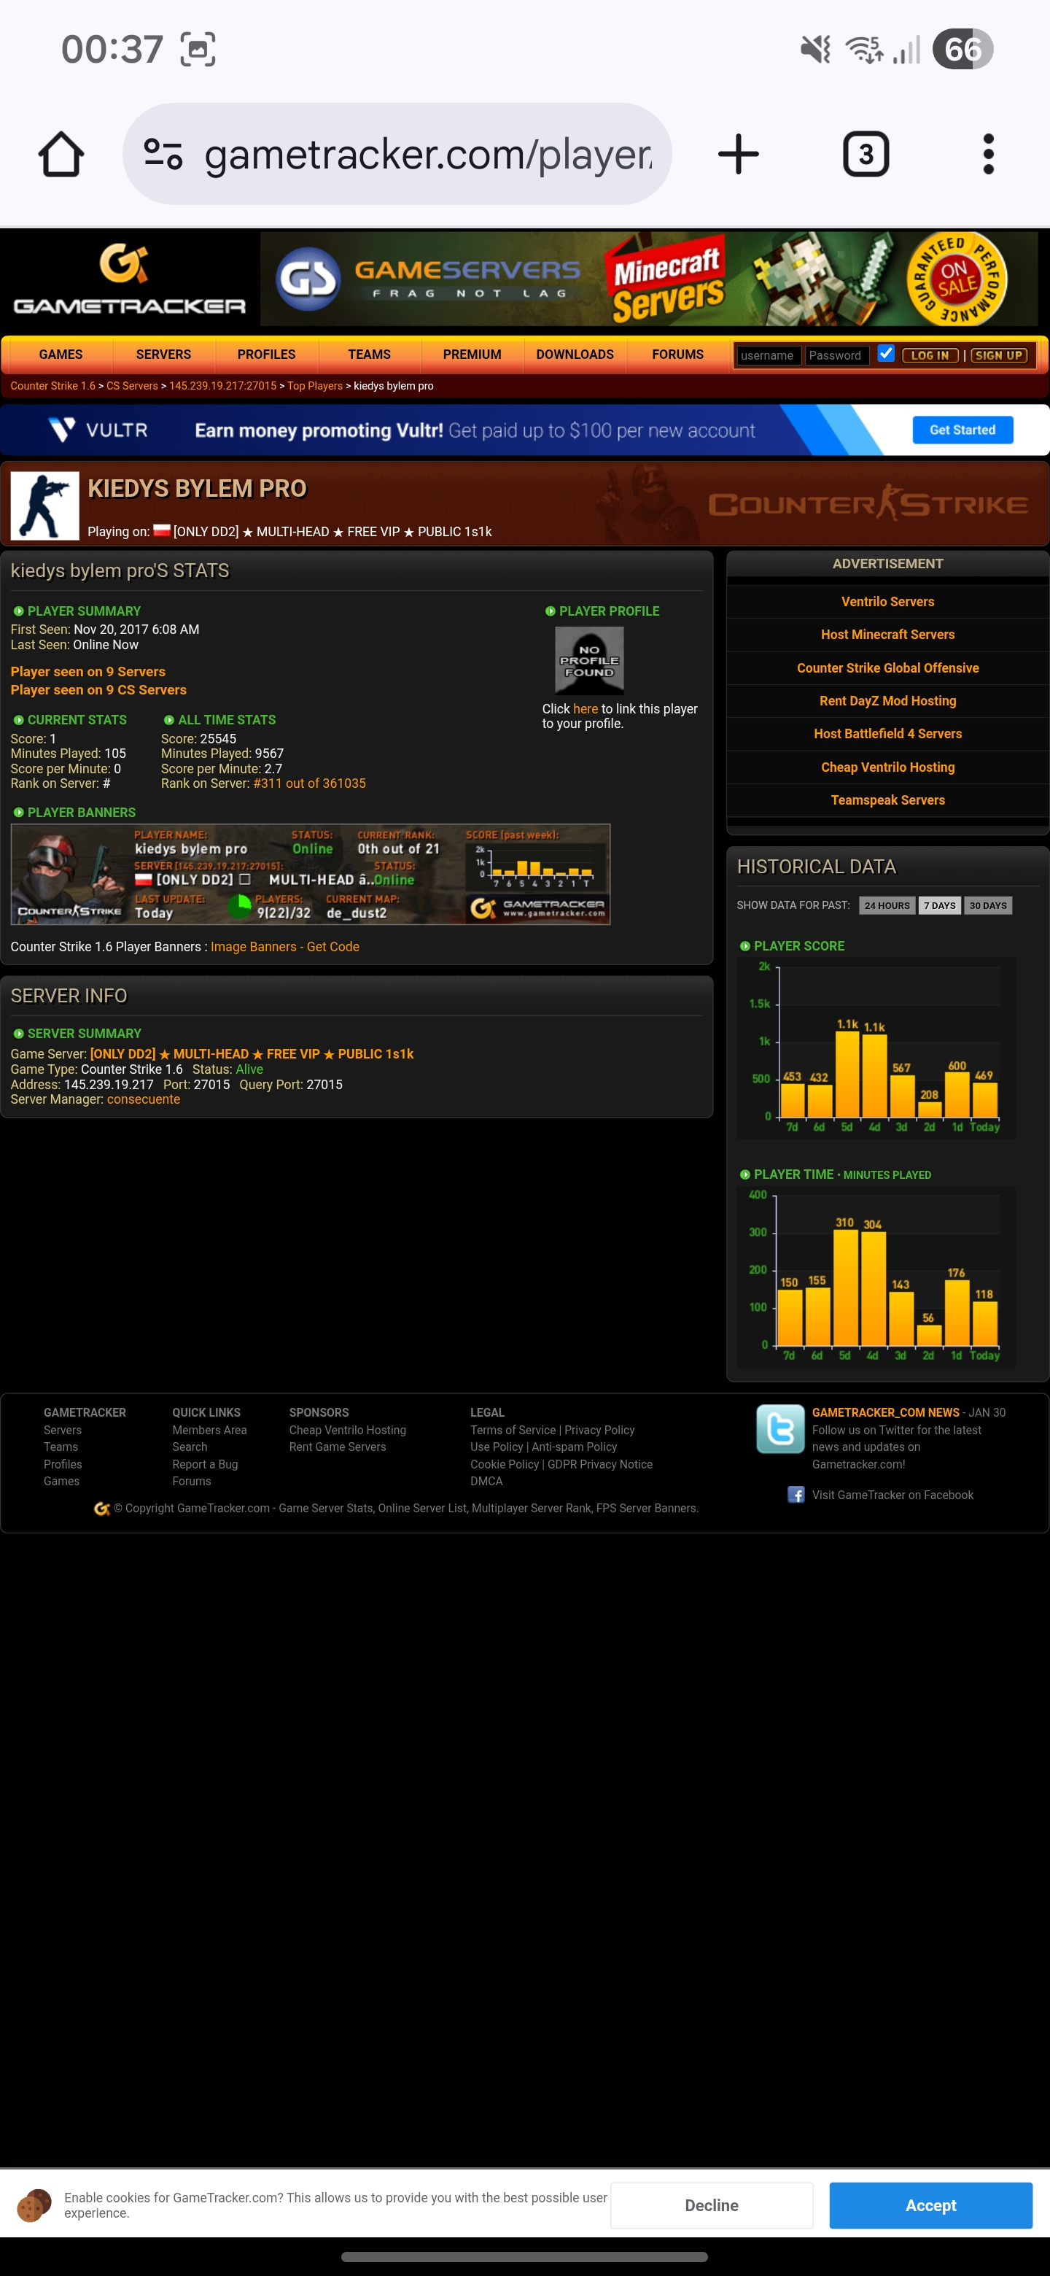Go to the Forums menu item
Image resolution: width=1050 pixels, height=2276 pixels.
(x=677, y=355)
